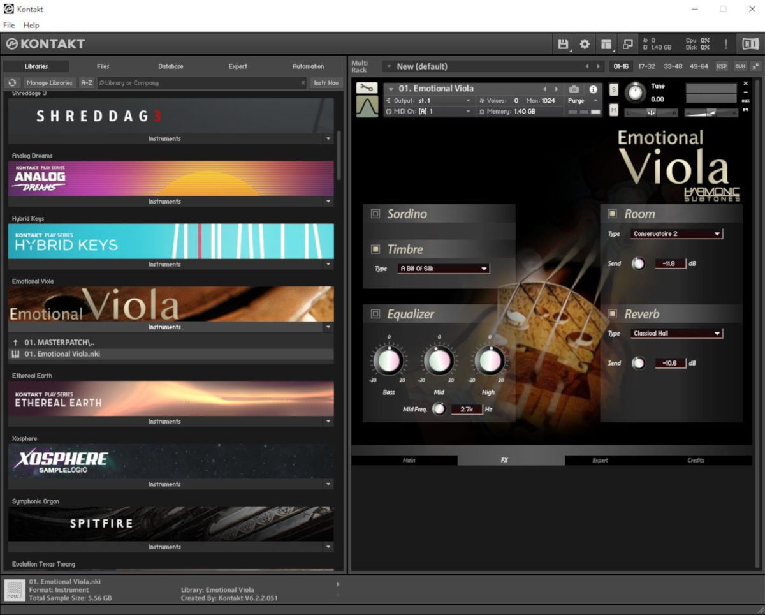Switch to the Expert browser tab

coord(238,66)
